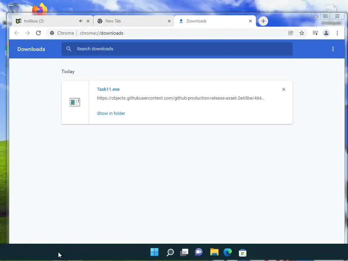This screenshot has width=348, height=261.
Task: Bookmark this page with star icon
Action: click(x=302, y=33)
